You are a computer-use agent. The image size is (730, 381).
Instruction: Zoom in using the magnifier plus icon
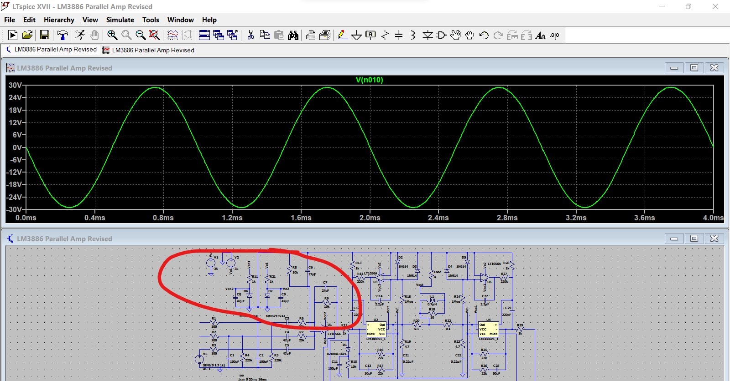(x=112, y=35)
